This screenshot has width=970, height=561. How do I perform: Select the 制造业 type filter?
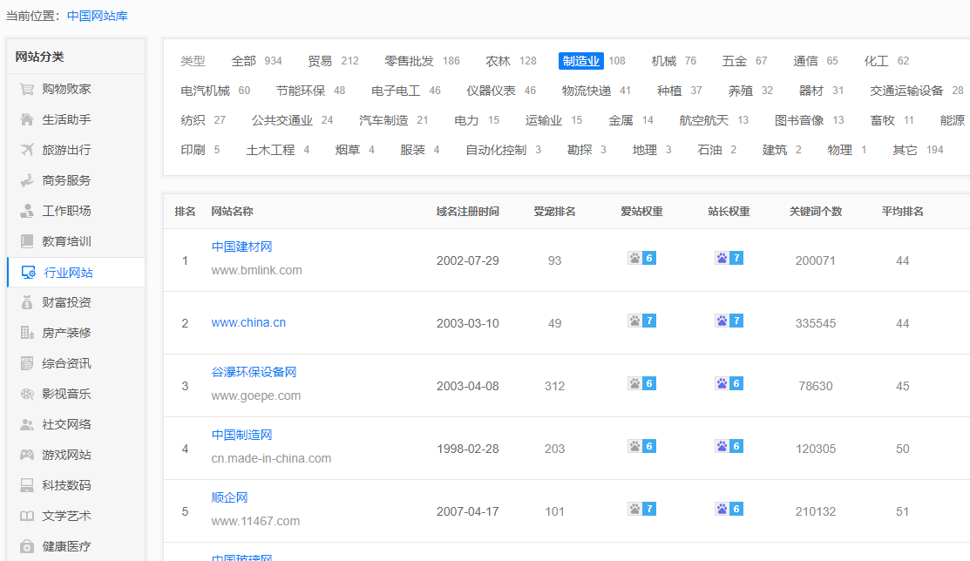tap(580, 61)
